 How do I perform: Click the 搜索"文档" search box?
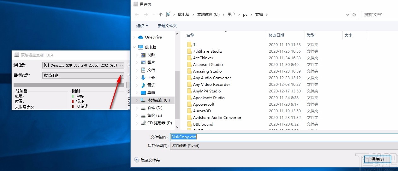coord(380,15)
